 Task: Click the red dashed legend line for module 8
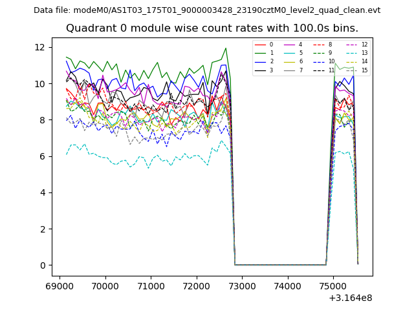(320, 45)
